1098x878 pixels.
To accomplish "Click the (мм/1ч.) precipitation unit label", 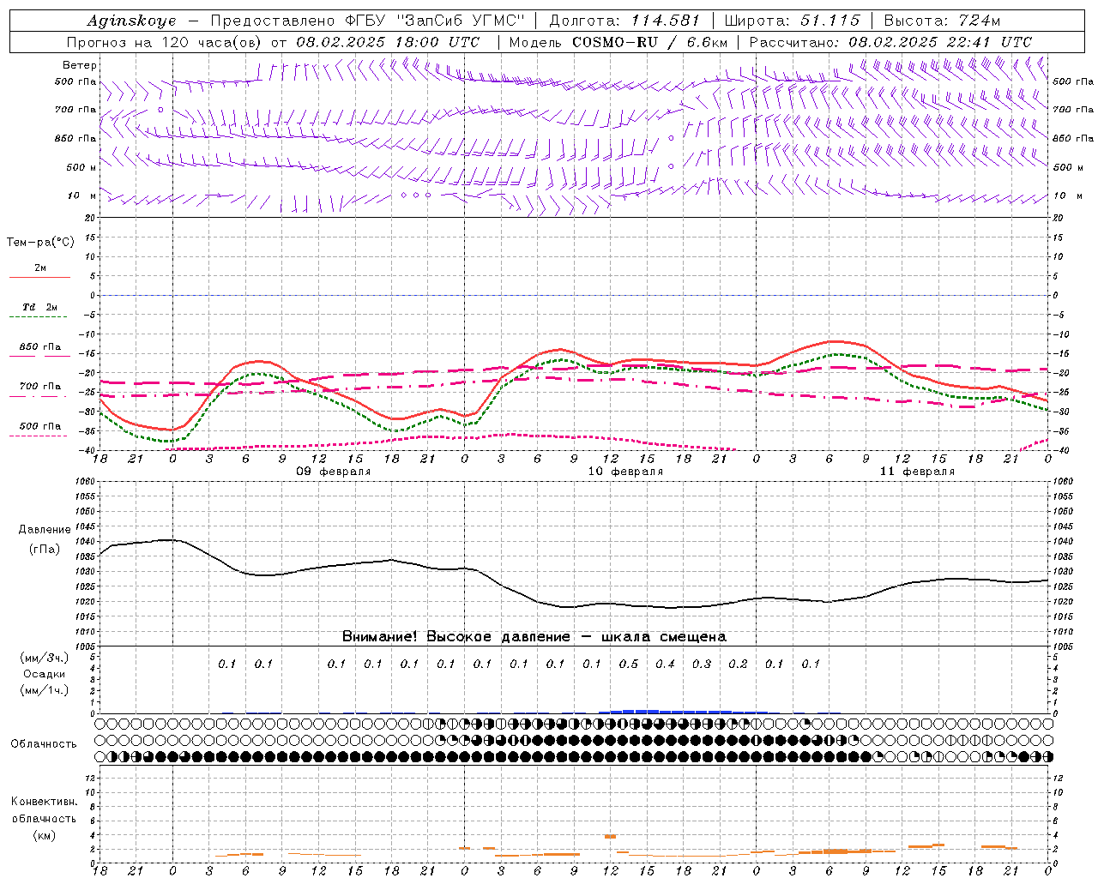I will (44, 690).
